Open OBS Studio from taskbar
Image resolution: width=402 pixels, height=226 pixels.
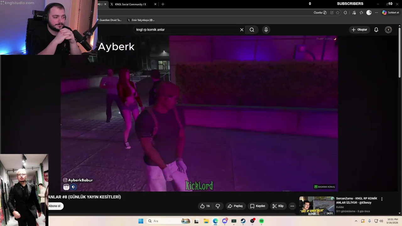tap(252, 221)
